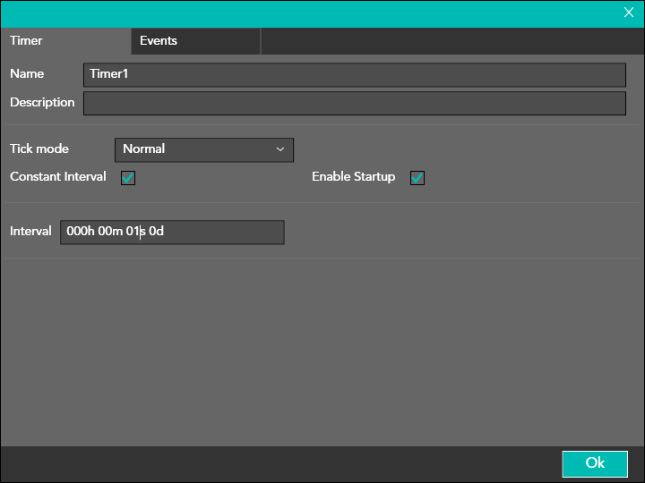Click the Ok button
The image size is (645, 483).
click(595, 463)
